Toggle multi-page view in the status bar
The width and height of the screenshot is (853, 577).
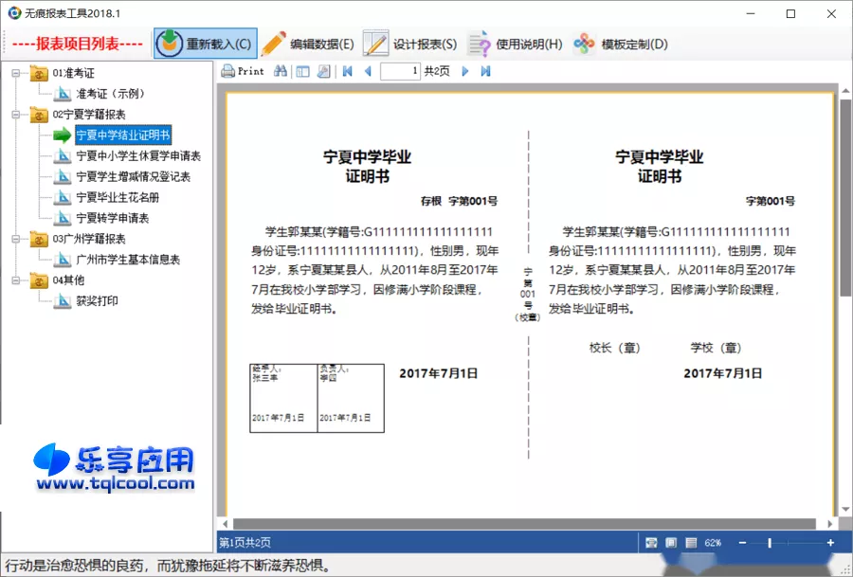689,542
